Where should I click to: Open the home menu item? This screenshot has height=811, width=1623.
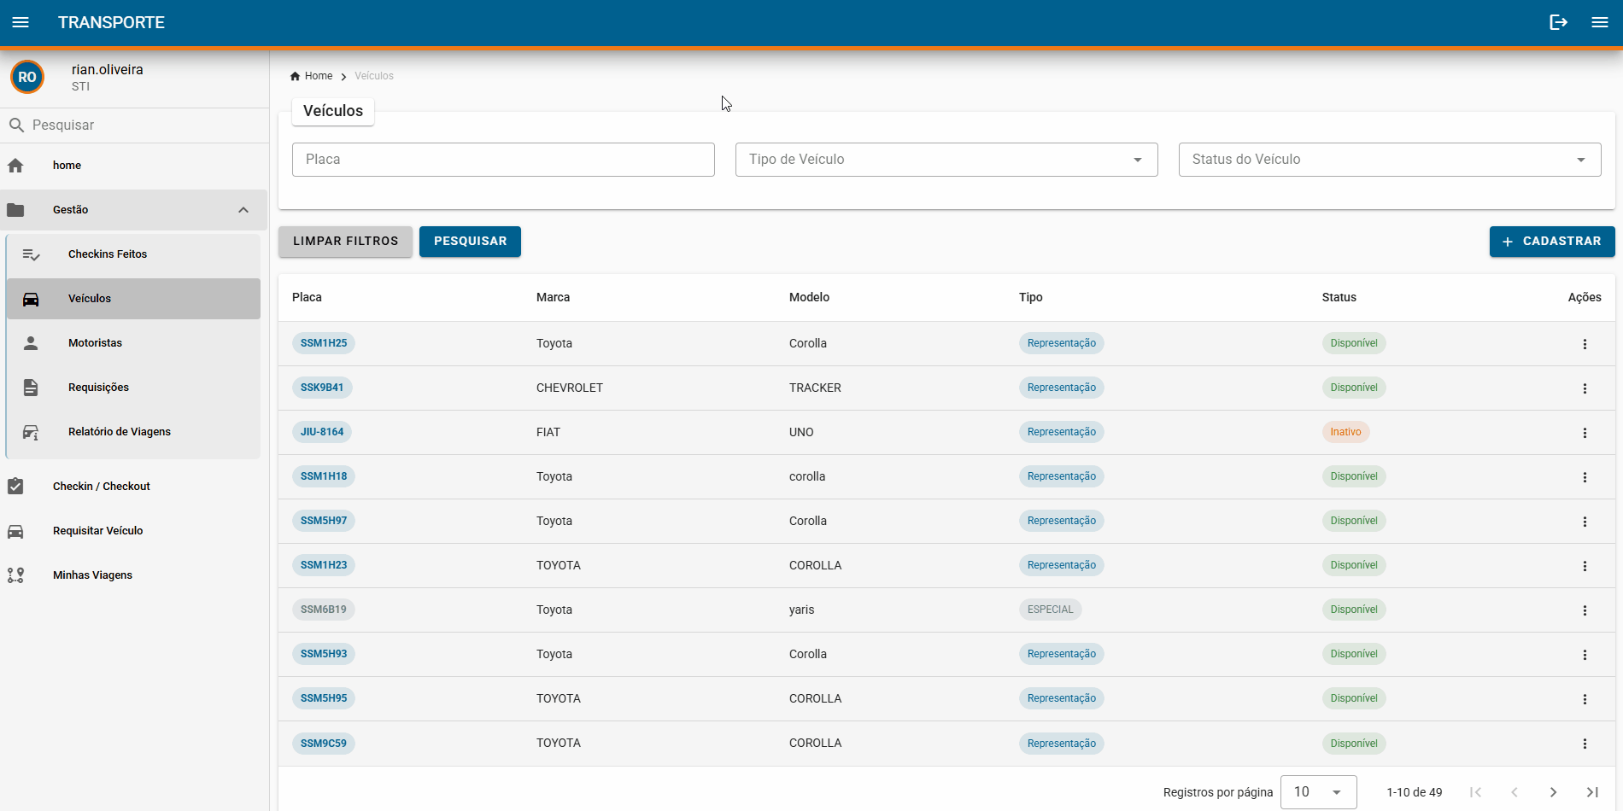click(x=134, y=166)
